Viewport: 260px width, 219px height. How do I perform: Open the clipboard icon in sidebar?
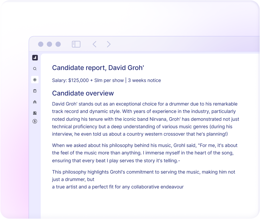[35, 91]
